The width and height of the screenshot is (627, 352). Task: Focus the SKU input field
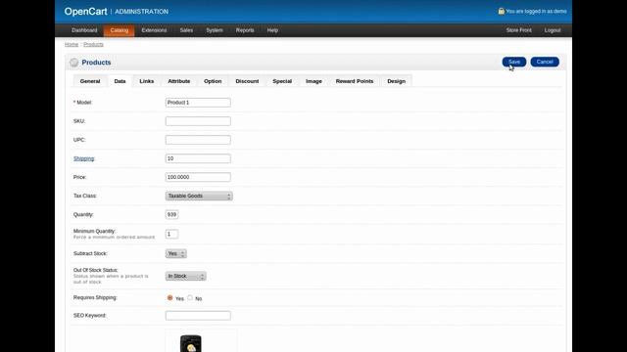(198, 121)
